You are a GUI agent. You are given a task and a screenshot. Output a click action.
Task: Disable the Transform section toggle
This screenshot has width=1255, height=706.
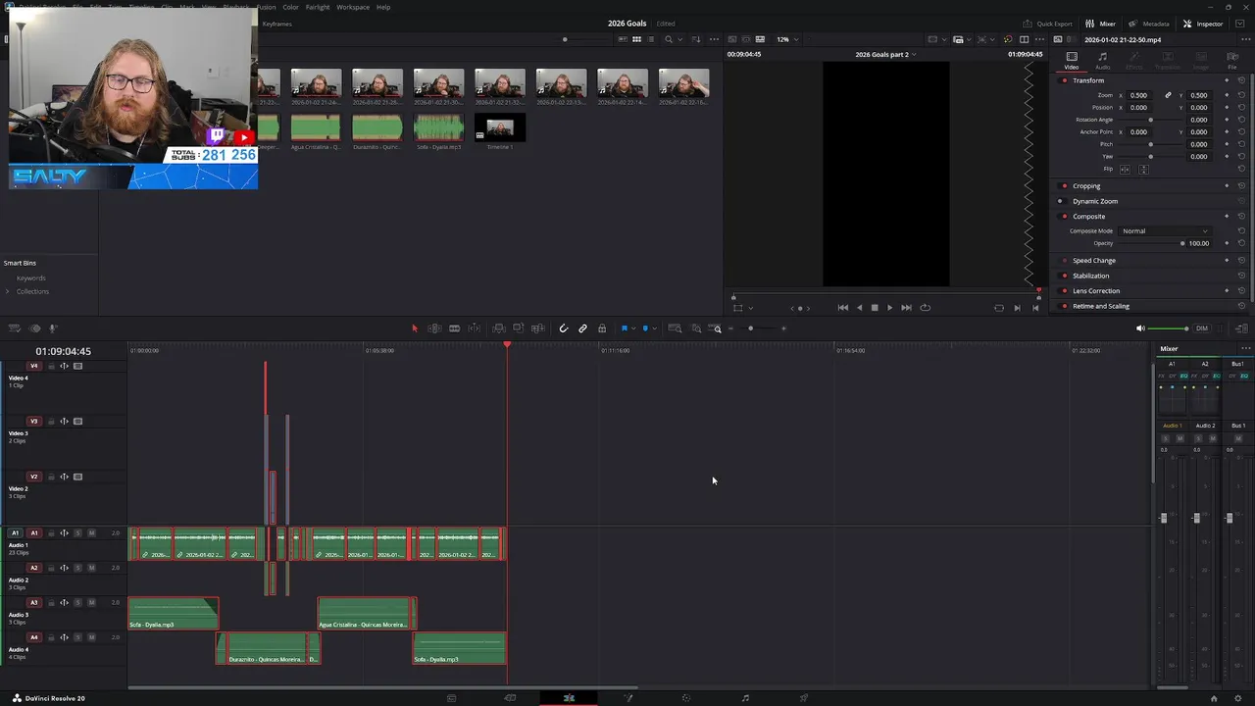[x=1065, y=80]
